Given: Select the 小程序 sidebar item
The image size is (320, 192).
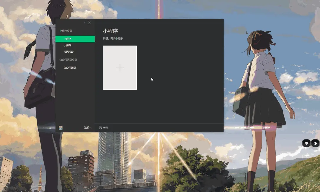Looking at the screenshot, I should point(75,39).
